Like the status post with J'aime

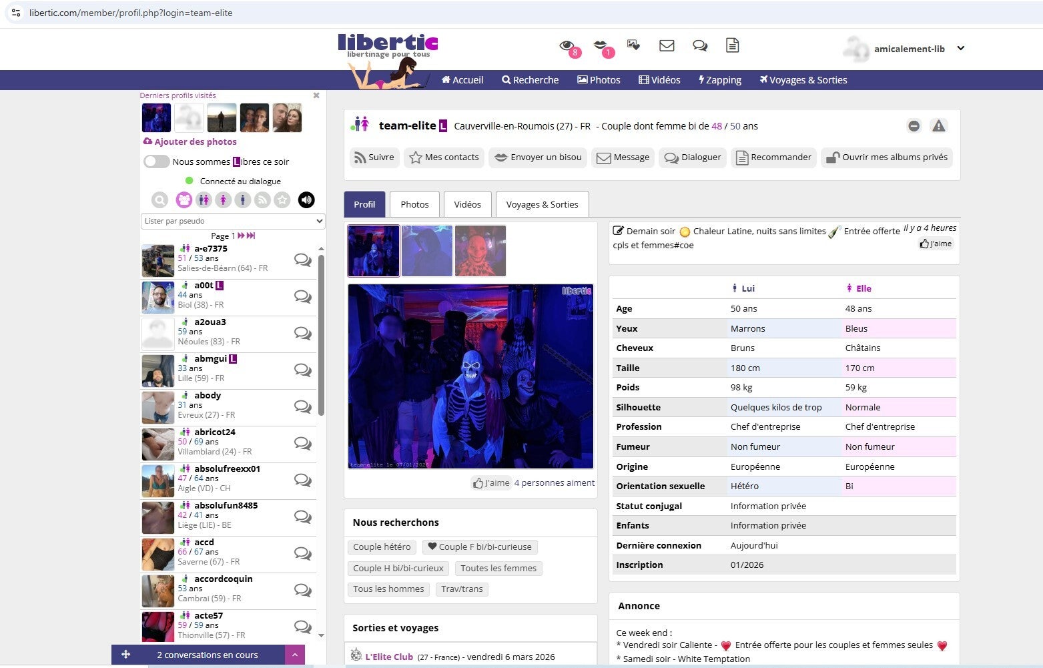coord(936,244)
